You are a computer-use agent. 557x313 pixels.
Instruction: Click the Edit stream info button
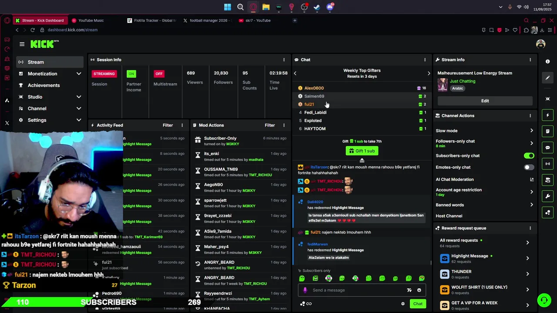tap(485, 101)
